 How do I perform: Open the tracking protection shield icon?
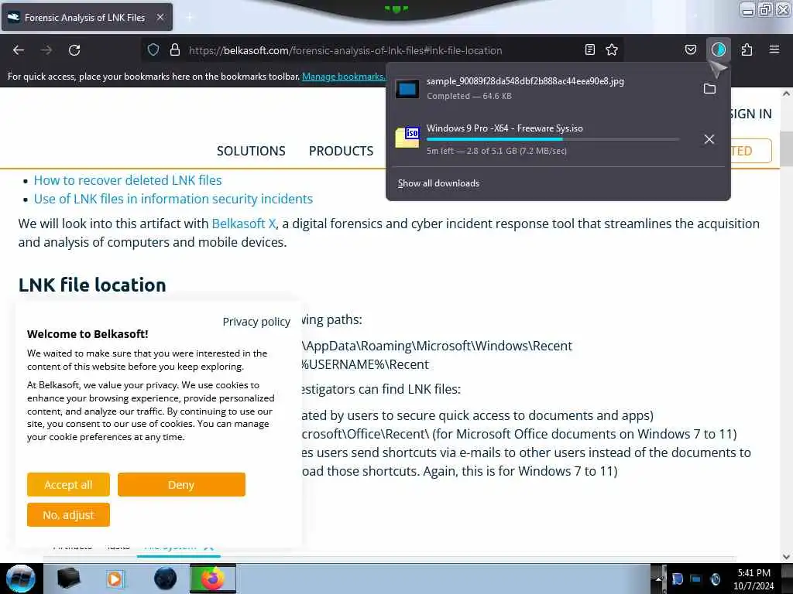(153, 49)
